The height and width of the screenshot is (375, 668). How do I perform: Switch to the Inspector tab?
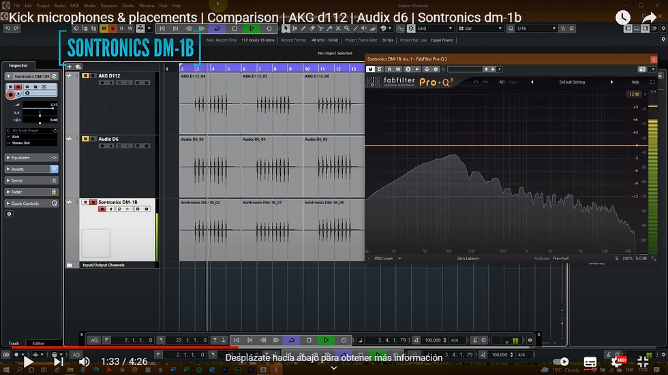[x=18, y=65]
